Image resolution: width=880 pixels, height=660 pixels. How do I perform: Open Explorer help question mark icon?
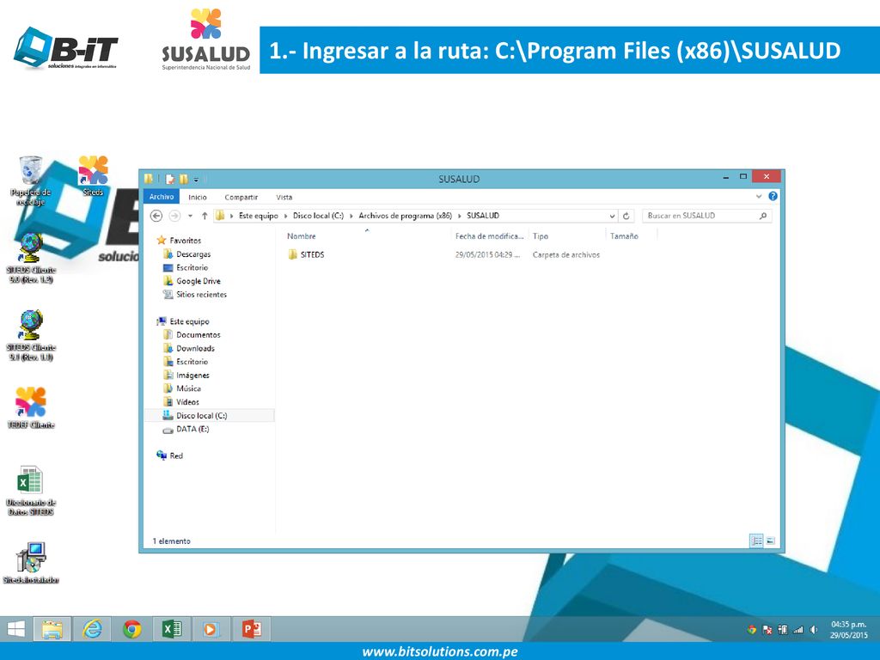(x=773, y=197)
